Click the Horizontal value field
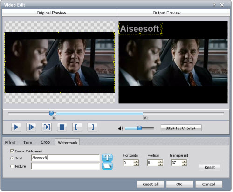 click(129, 163)
